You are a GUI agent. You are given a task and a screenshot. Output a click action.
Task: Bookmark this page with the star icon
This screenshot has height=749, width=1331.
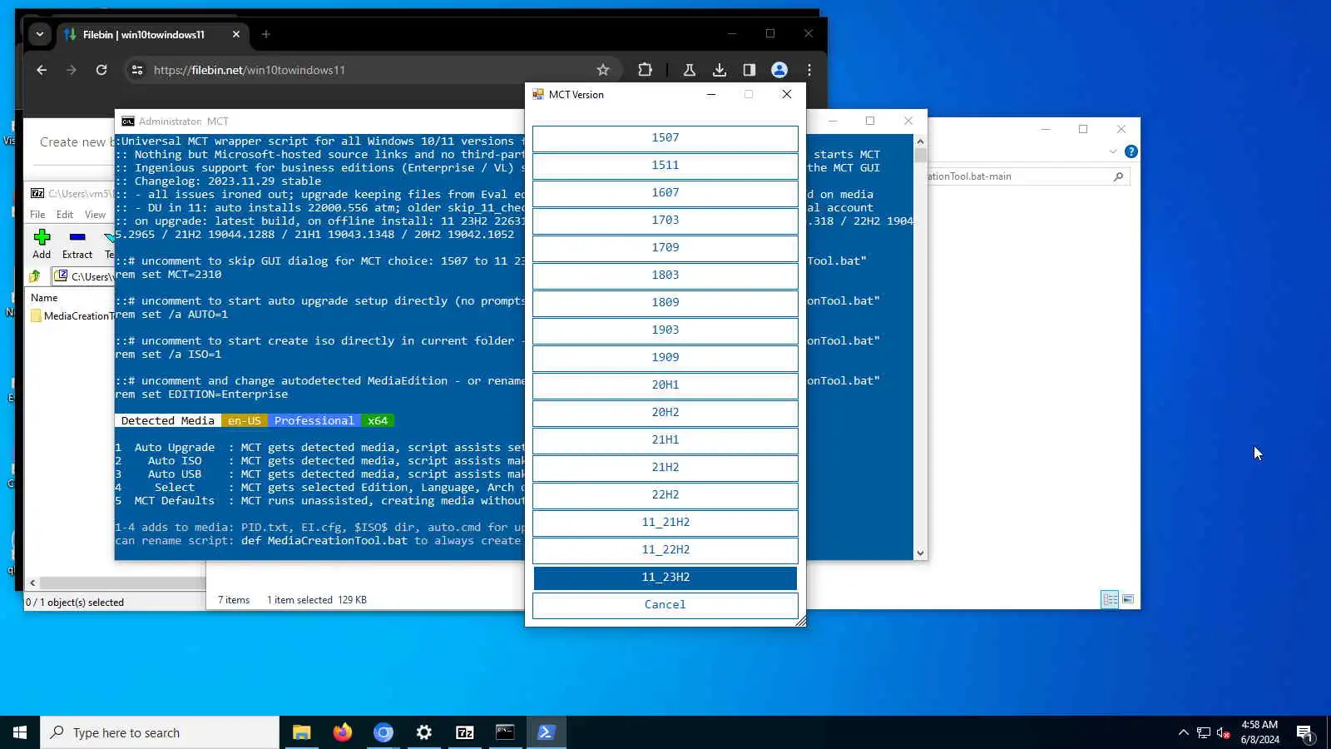603,70
